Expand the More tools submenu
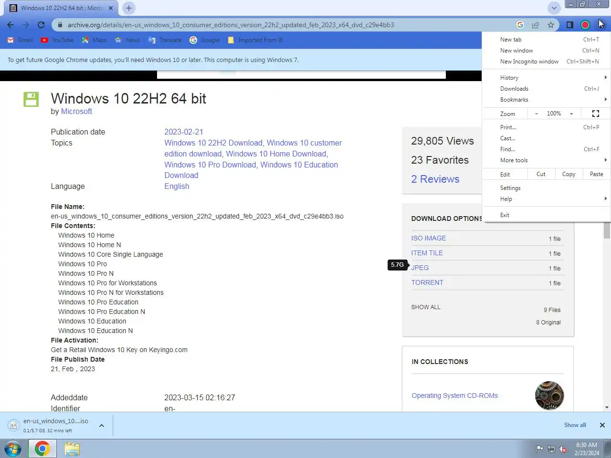The height and width of the screenshot is (458, 611). pos(547,160)
